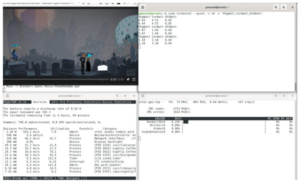Select the Overview tab in PowerTOP
Screen dimensions: 300x183
[x=40, y=102]
